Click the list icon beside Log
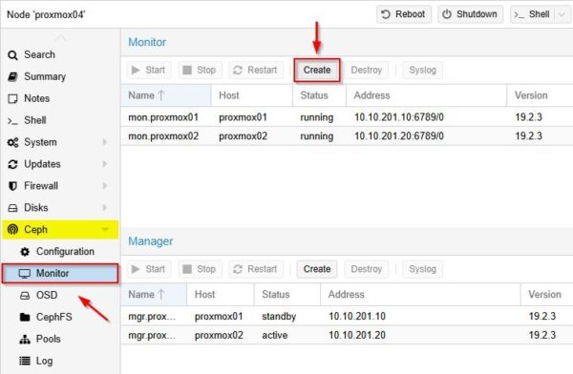The width and height of the screenshot is (573, 374). point(25,362)
